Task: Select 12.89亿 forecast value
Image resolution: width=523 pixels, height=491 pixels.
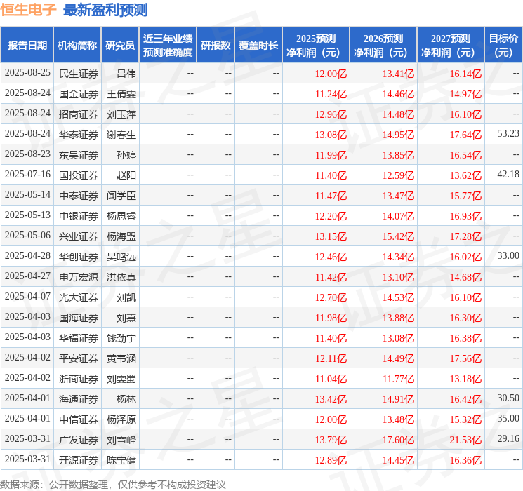Action: (x=331, y=460)
